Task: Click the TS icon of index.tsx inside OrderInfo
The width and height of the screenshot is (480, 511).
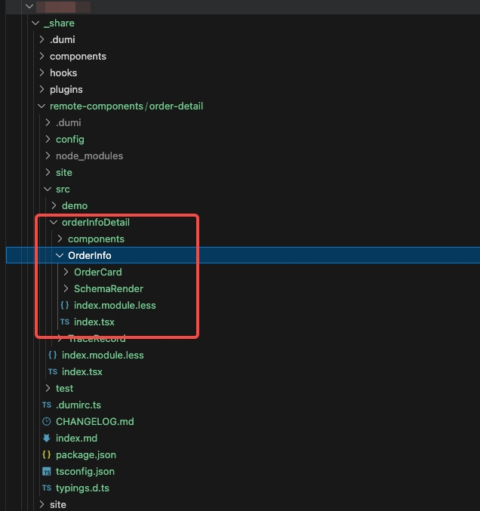Action: click(x=64, y=322)
